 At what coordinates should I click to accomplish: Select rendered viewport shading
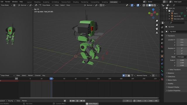pyautogui.click(x=155, y=5)
